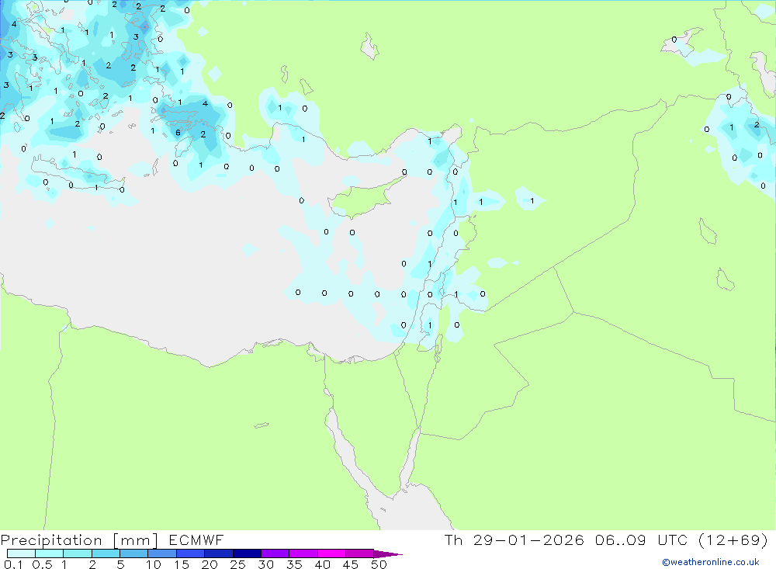Click the '06..09 UTC' time range text
This screenshot has height=569, width=776.
(x=642, y=540)
